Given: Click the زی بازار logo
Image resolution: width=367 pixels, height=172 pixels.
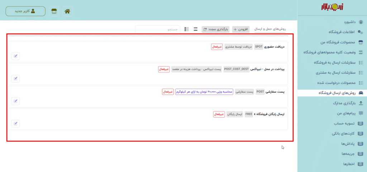Looking at the screenshot, I should [x=332, y=7].
